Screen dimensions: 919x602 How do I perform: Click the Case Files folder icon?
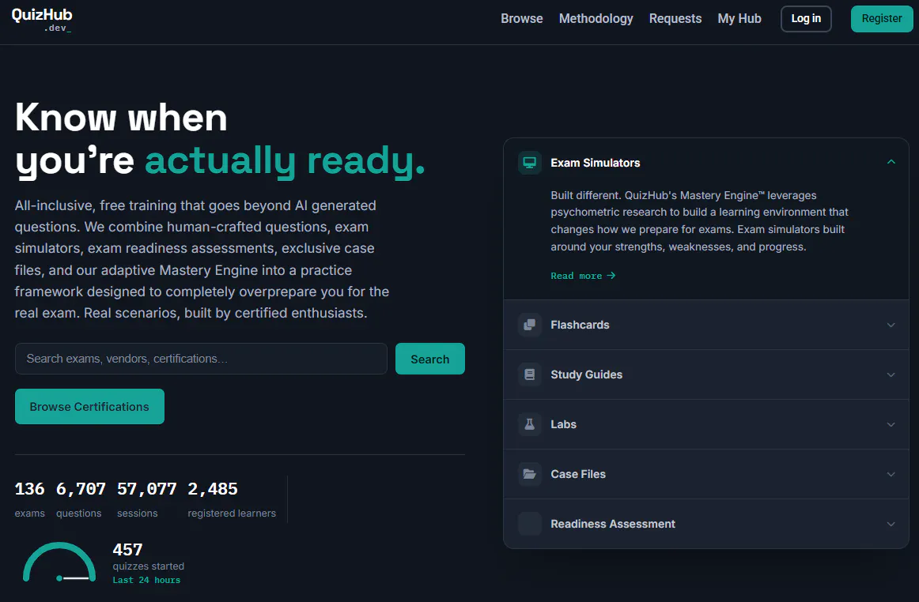(529, 474)
